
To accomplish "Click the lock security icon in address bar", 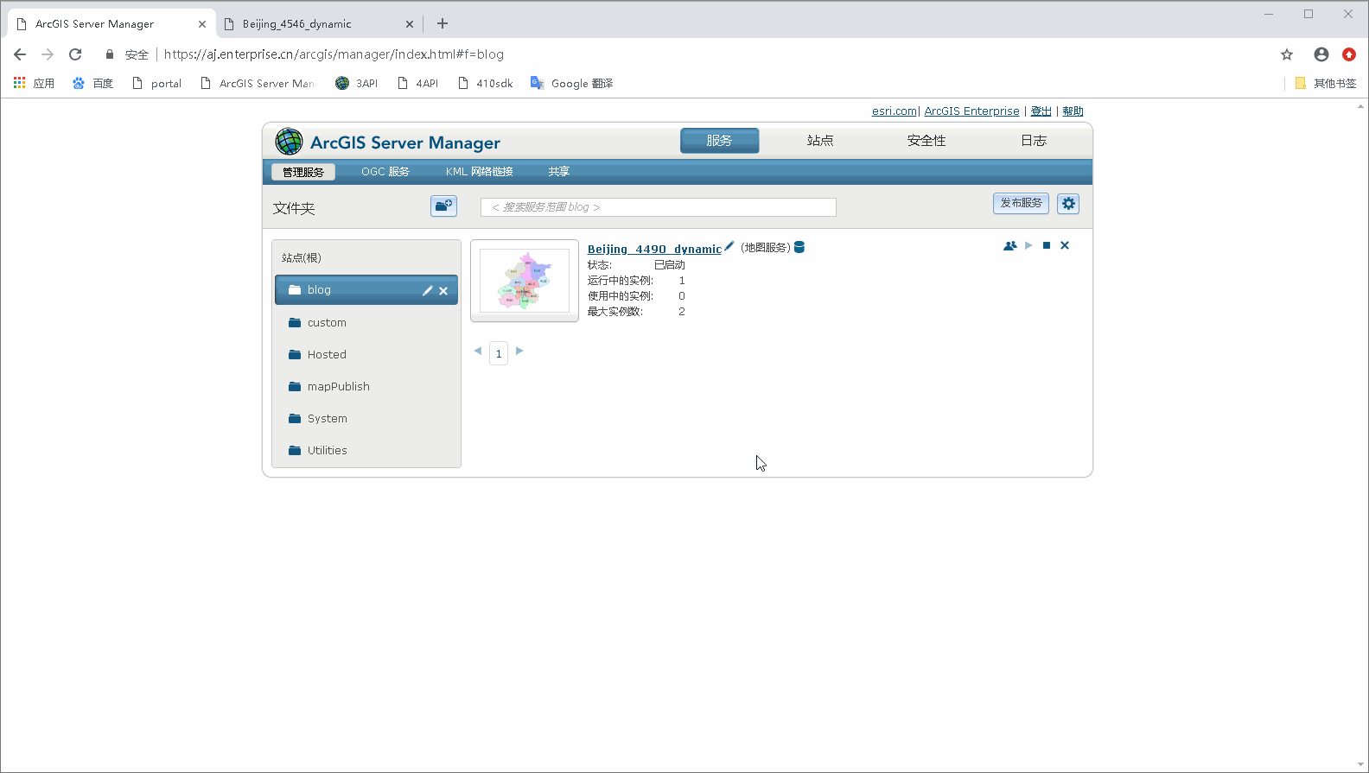I will coord(110,54).
